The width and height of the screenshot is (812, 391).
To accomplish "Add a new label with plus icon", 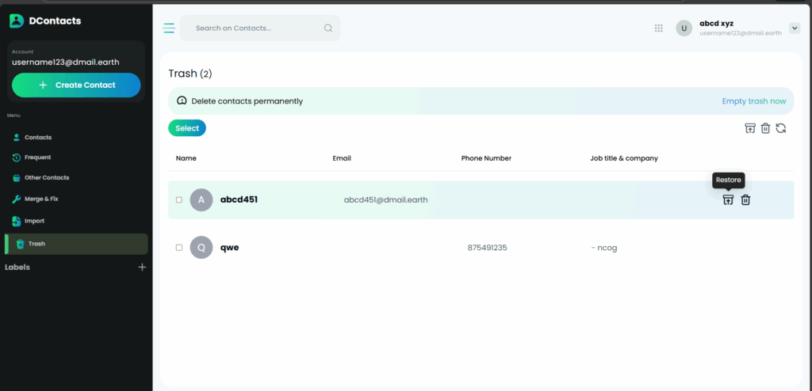I will (142, 268).
